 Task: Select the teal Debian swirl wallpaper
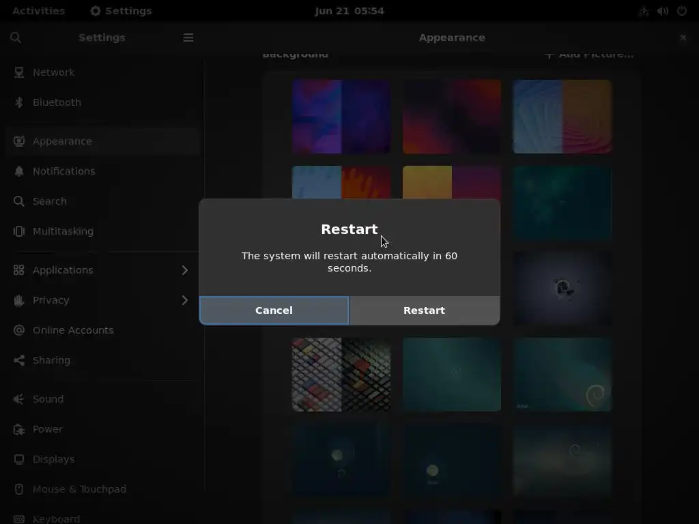562,375
